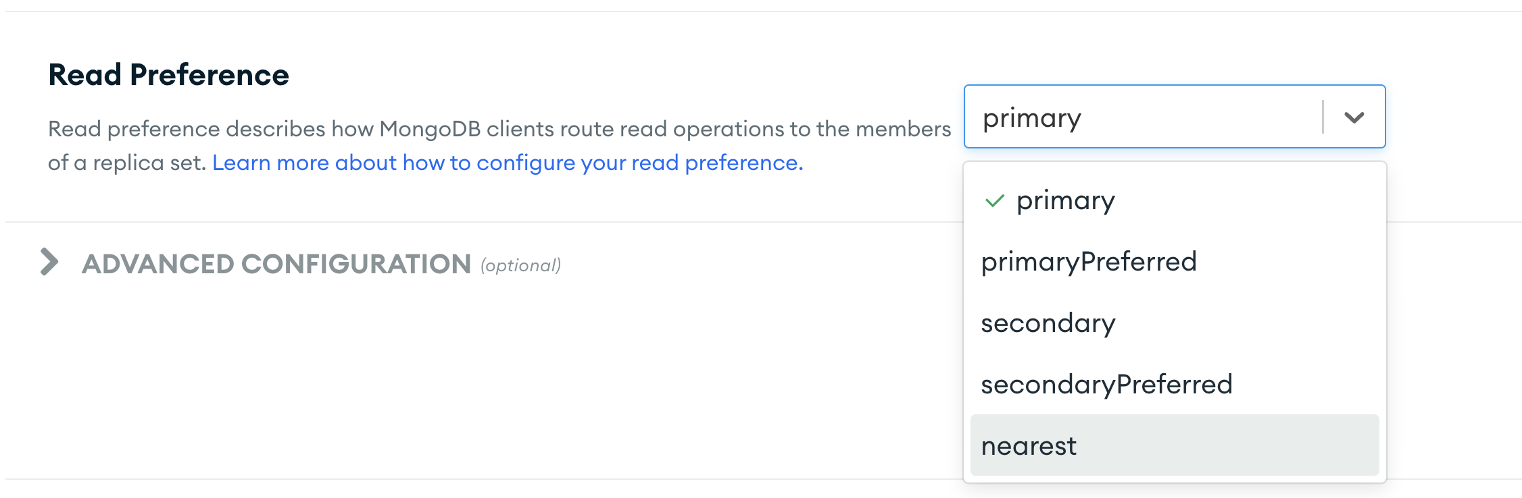Click the green checkmark beside primary

click(x=995, y=200)
